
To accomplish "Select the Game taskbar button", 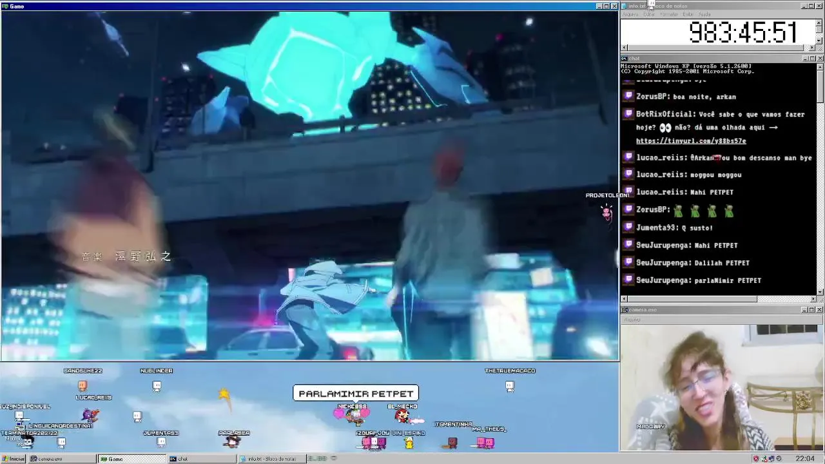I will (131, 459).
